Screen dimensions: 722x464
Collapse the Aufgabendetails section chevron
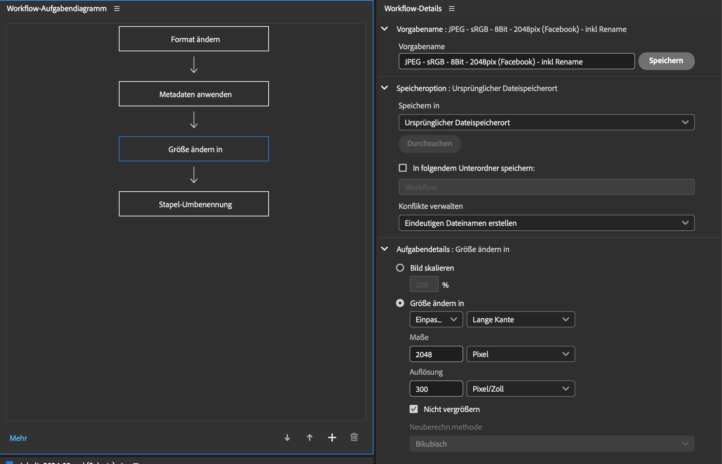coord(384,249)
